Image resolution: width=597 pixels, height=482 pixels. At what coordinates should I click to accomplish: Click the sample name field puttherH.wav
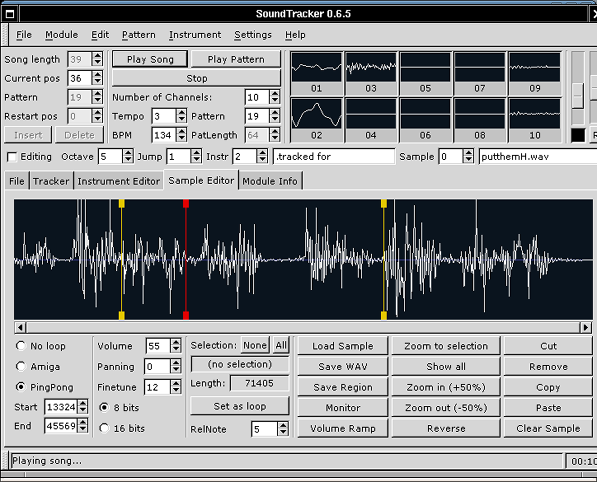[x=537, y=157]
